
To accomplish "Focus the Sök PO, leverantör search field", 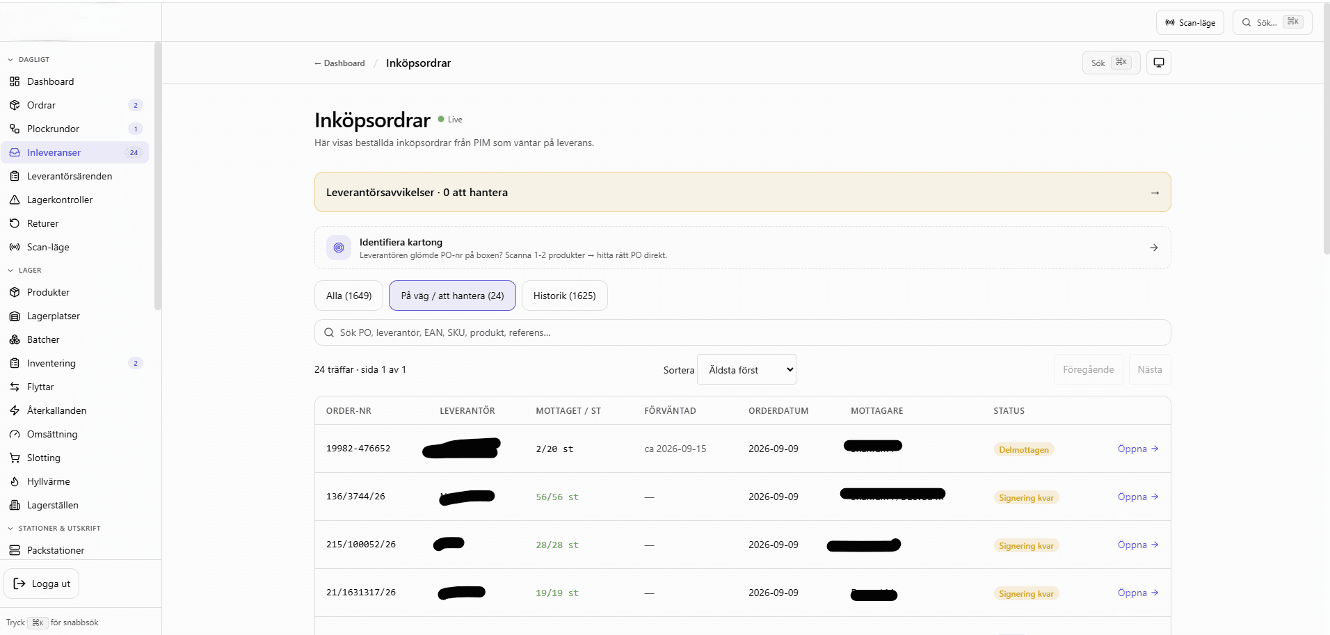I will point(742,332).
